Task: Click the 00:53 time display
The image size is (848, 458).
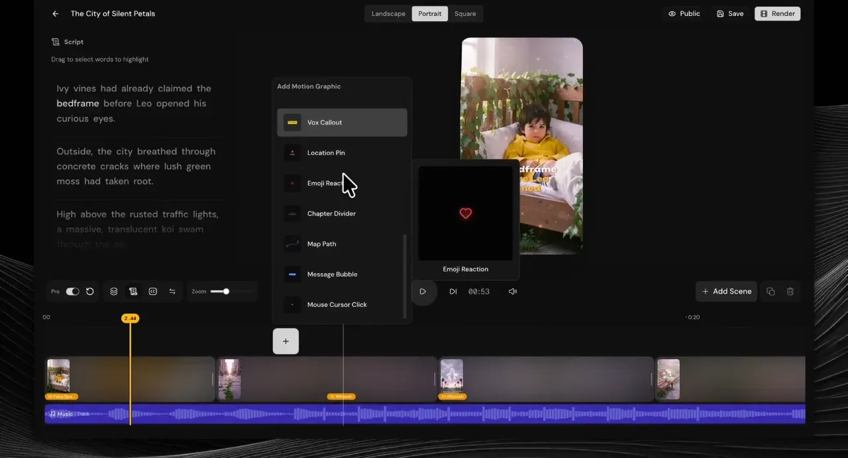Action: pos(479,292)
